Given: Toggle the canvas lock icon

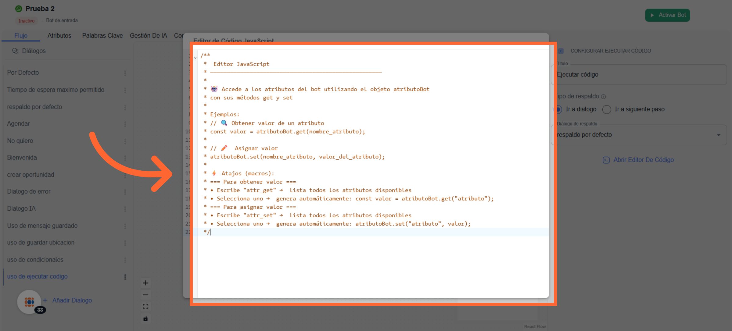Looking at the screenshot, I should [145, 319].
